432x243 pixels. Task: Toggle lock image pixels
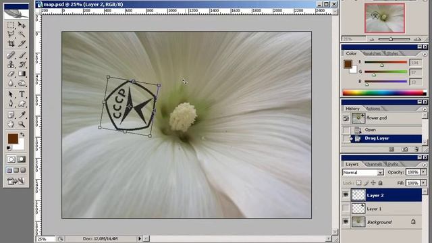(366, 183)
